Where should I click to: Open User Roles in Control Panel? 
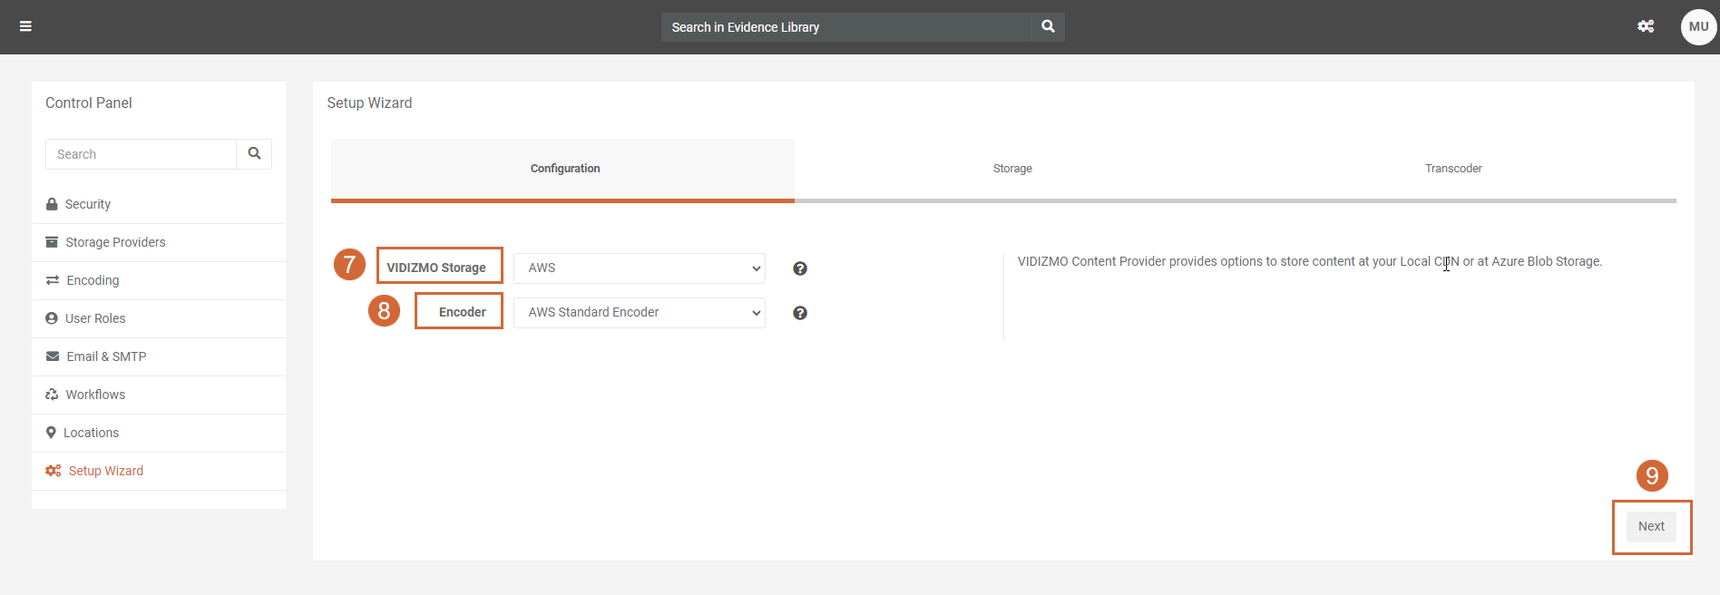[x=95, y=318]
